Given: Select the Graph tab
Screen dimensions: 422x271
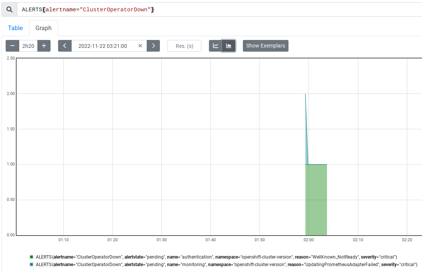Looking at the screenshot, I should click(43, 28).
